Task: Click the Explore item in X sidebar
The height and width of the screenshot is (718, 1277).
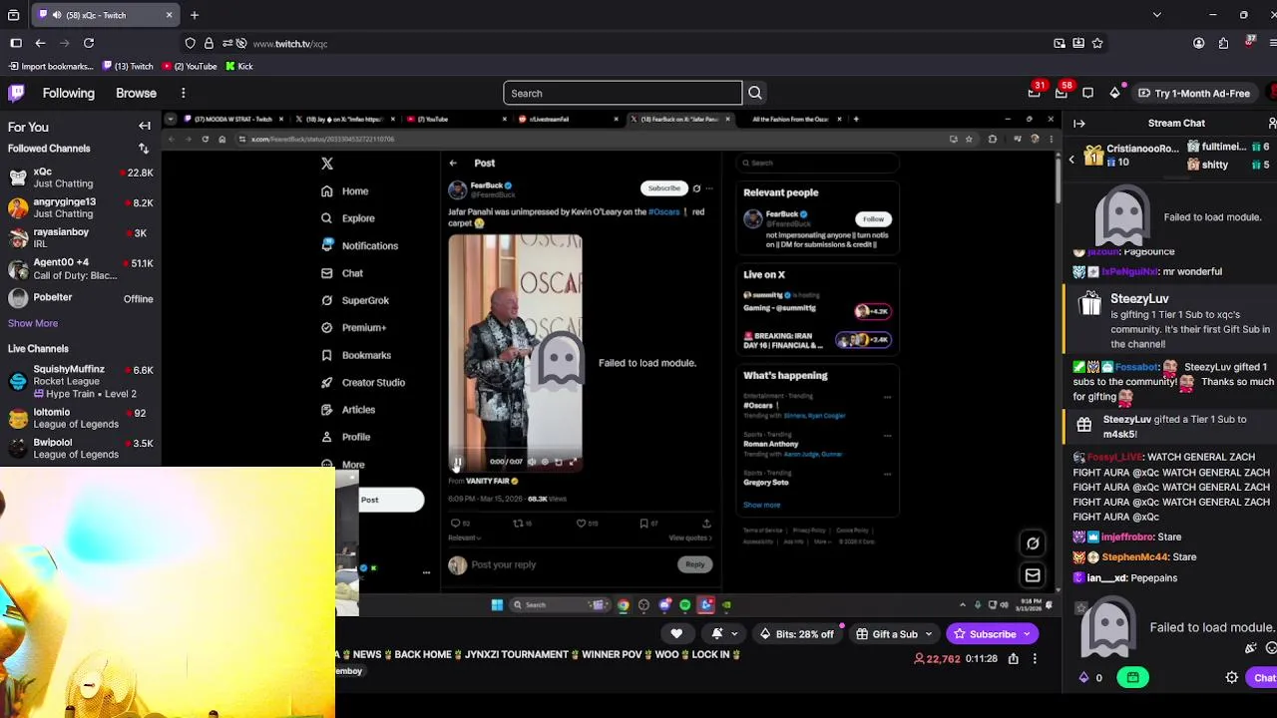Action: [x=348, y=218]
